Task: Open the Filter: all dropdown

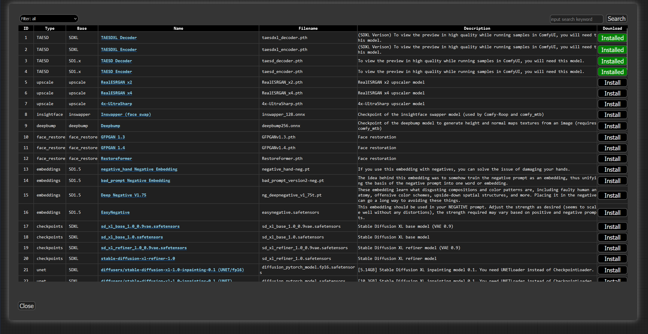Action: tap(49, 19)
